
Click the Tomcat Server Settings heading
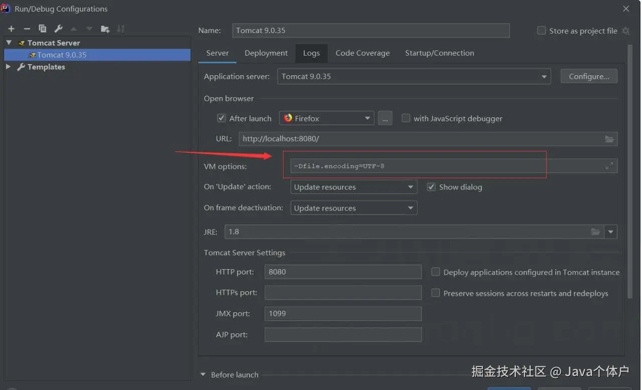click(244, 253)
